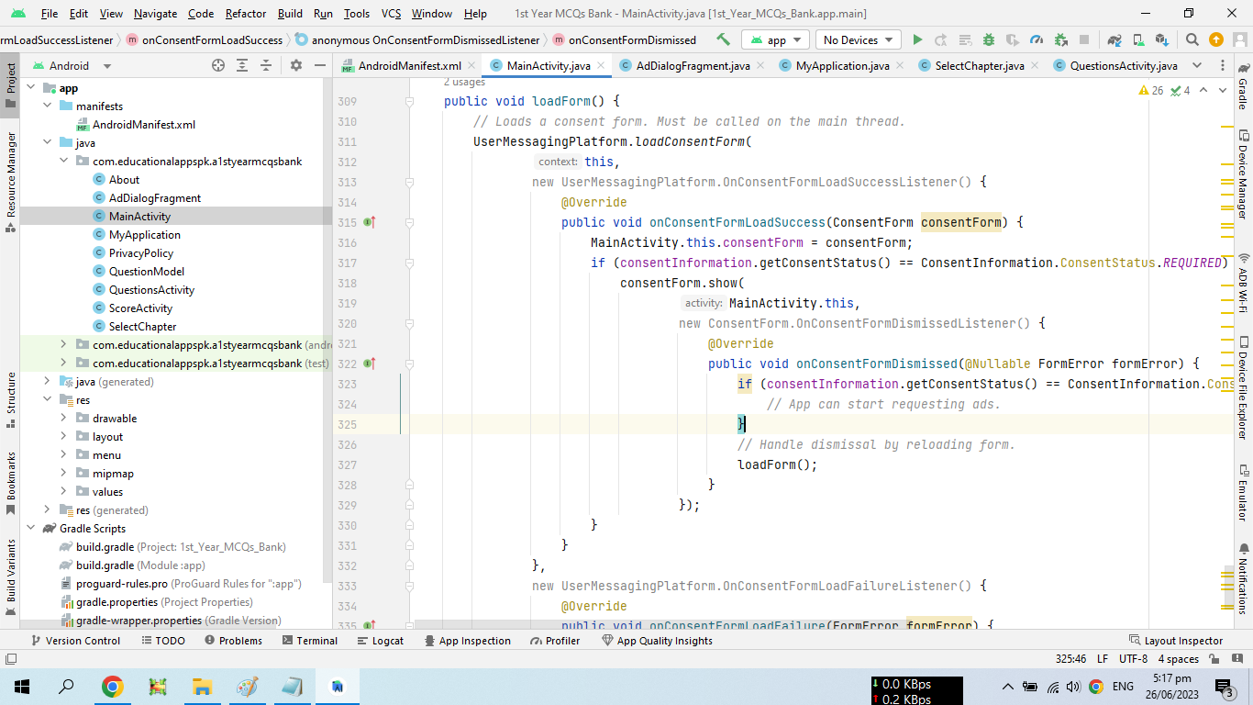Click the Make Project hammer icon
The width and height of the screenshot is (1253, 705).
click(723, 39)
